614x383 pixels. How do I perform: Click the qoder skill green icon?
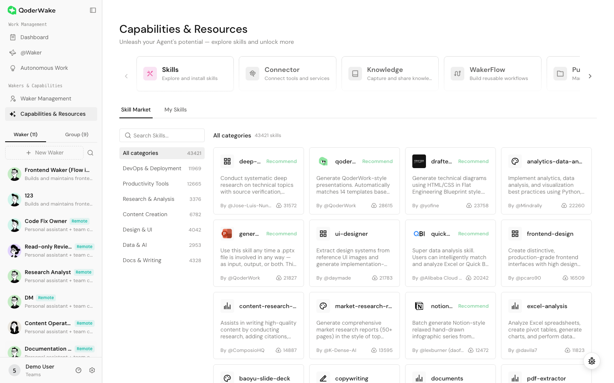pos(323,161)
